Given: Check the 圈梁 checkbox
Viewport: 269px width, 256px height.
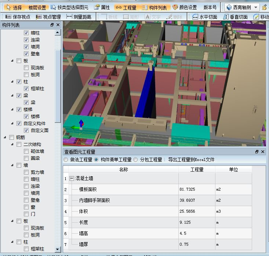Looking at the screenshot, I should (26, 158).
